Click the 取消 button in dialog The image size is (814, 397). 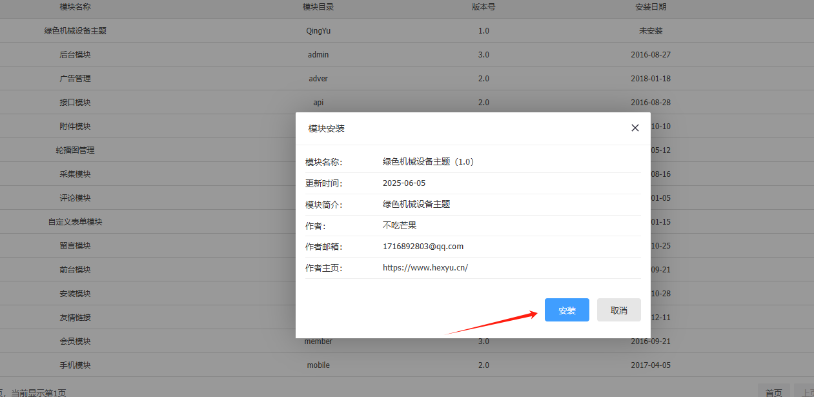[618, 310]
